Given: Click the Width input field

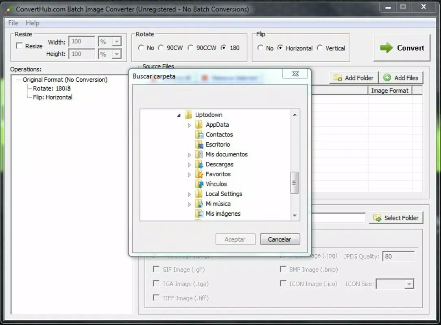Looking at the screenshot, I should [82, 41].
